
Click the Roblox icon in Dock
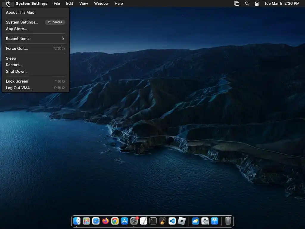coord(182,221)
